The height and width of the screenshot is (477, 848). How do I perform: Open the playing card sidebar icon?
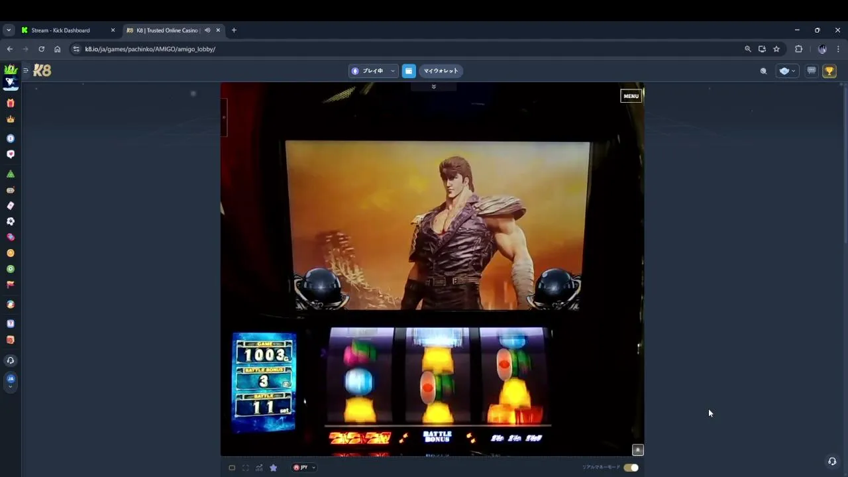(x=10, y=205)
